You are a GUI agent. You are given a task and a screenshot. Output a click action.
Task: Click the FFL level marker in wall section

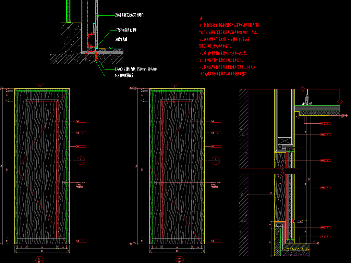[314, 242]
